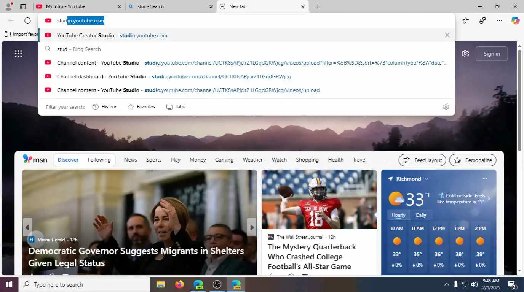Image resolution: width=524 pixels, height=292 pixels.
Task: Expand the Richmond location dropdown
Action: coord(427,179)
